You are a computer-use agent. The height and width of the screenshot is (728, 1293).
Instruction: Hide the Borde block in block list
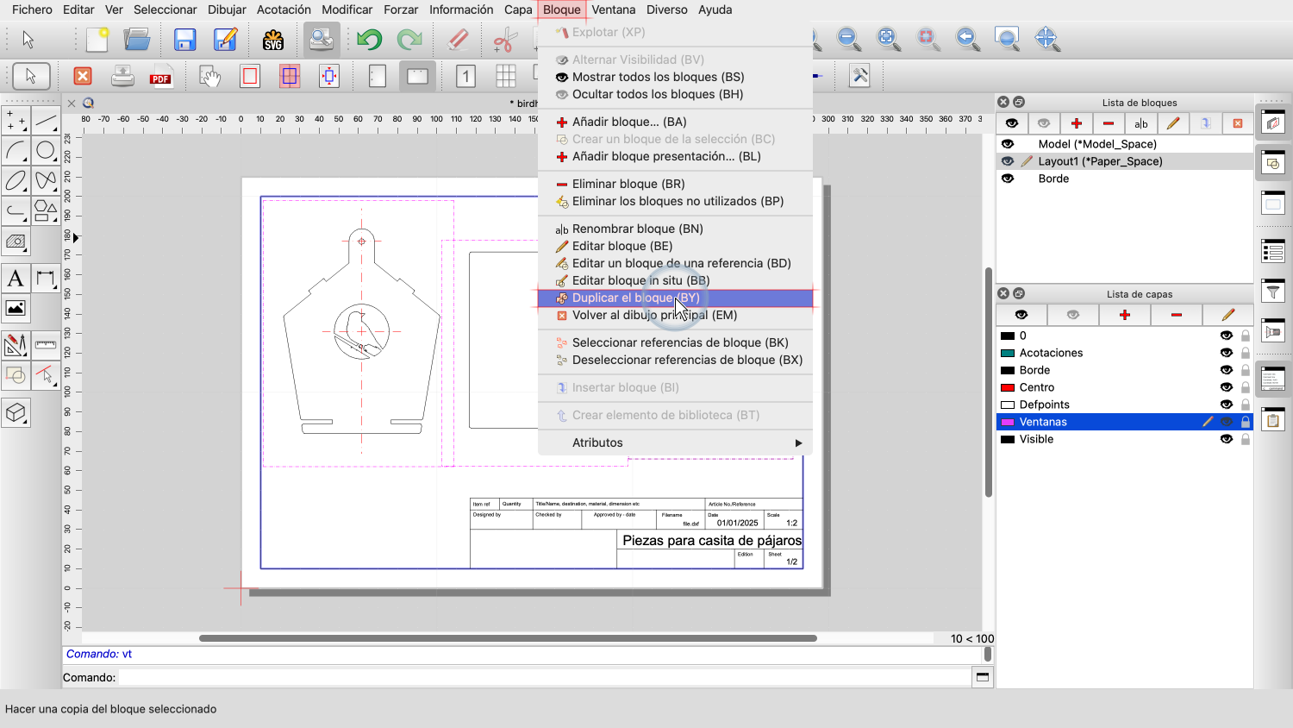(x=1008, y=179)
